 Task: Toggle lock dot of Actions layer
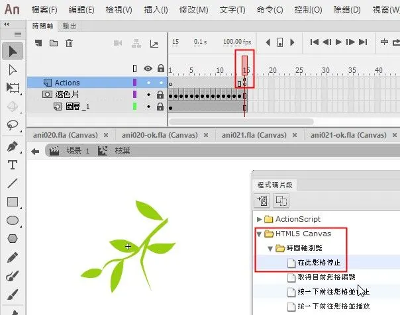[161, 83]
